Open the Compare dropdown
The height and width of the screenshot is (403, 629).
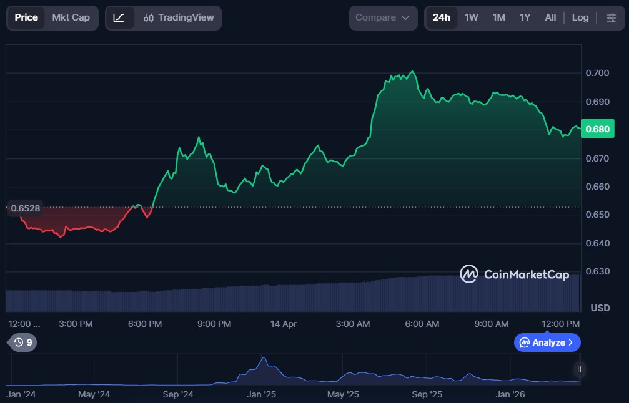(x=382, y=17)
